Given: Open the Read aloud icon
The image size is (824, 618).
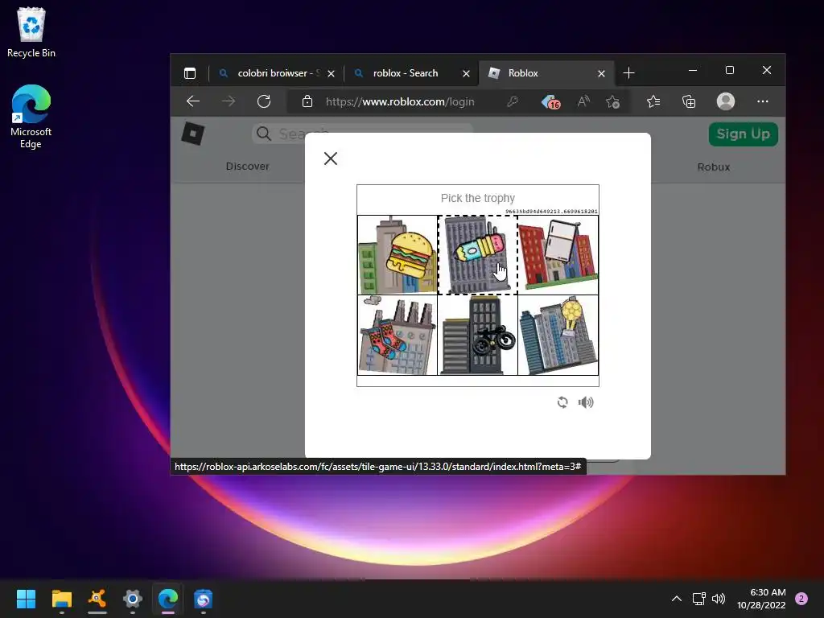Looking at the screenshot, I should pyautogui.click(x=583, y=101).
